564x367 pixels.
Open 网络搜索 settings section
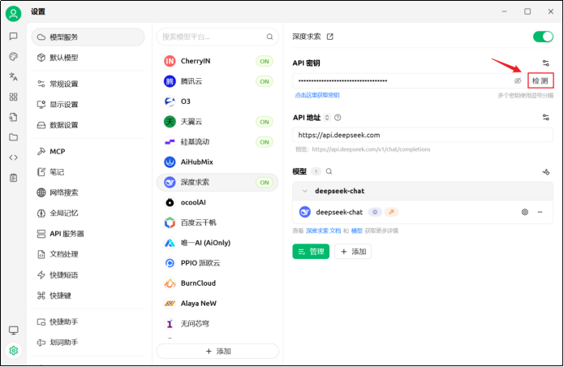pyautogui.click(x=88, y=192)
